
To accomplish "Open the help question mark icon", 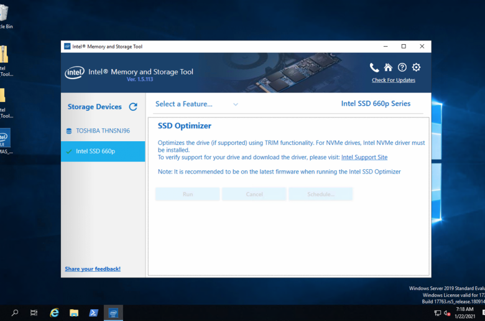I will [402, 67].
